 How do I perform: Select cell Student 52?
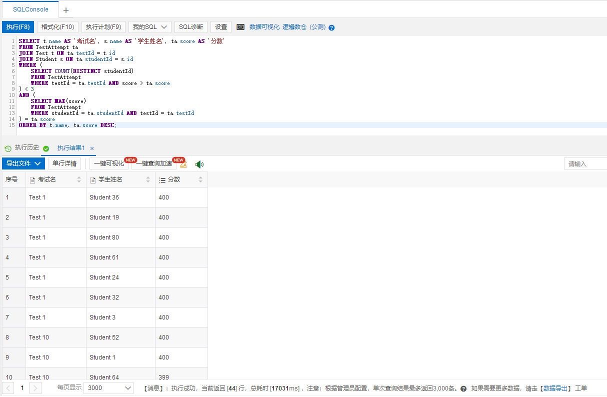[120, 337]
